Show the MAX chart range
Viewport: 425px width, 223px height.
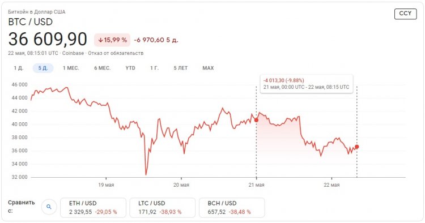208,68
